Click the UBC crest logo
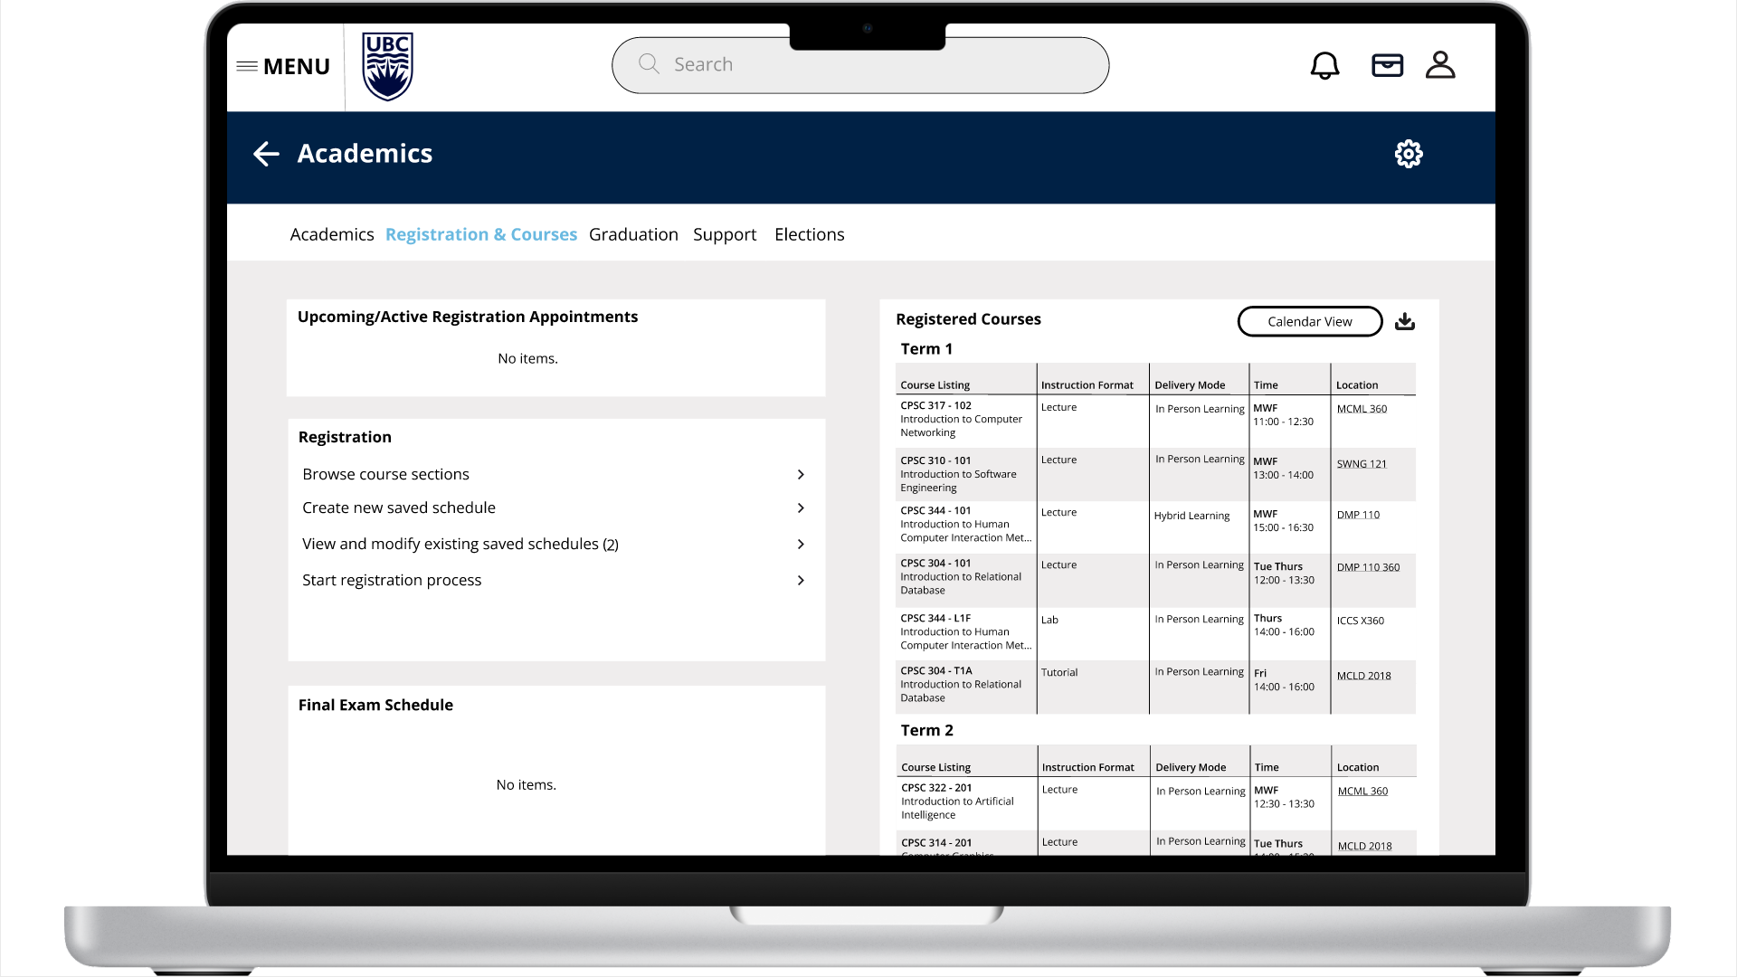Screen dimensions: 1737x977 (x=387, y=66)
